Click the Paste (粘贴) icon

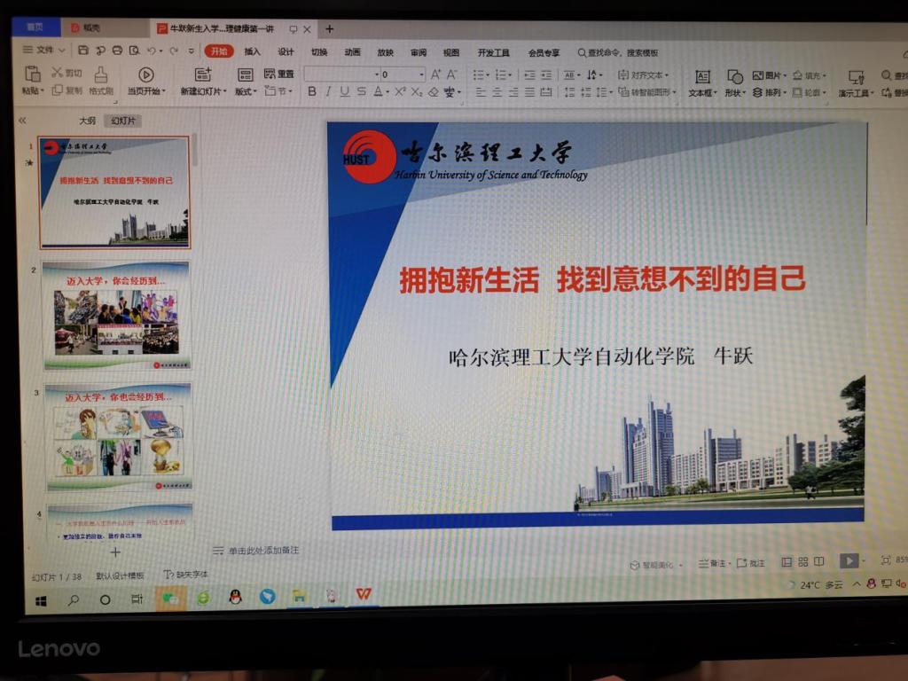[x=33, y=74]
